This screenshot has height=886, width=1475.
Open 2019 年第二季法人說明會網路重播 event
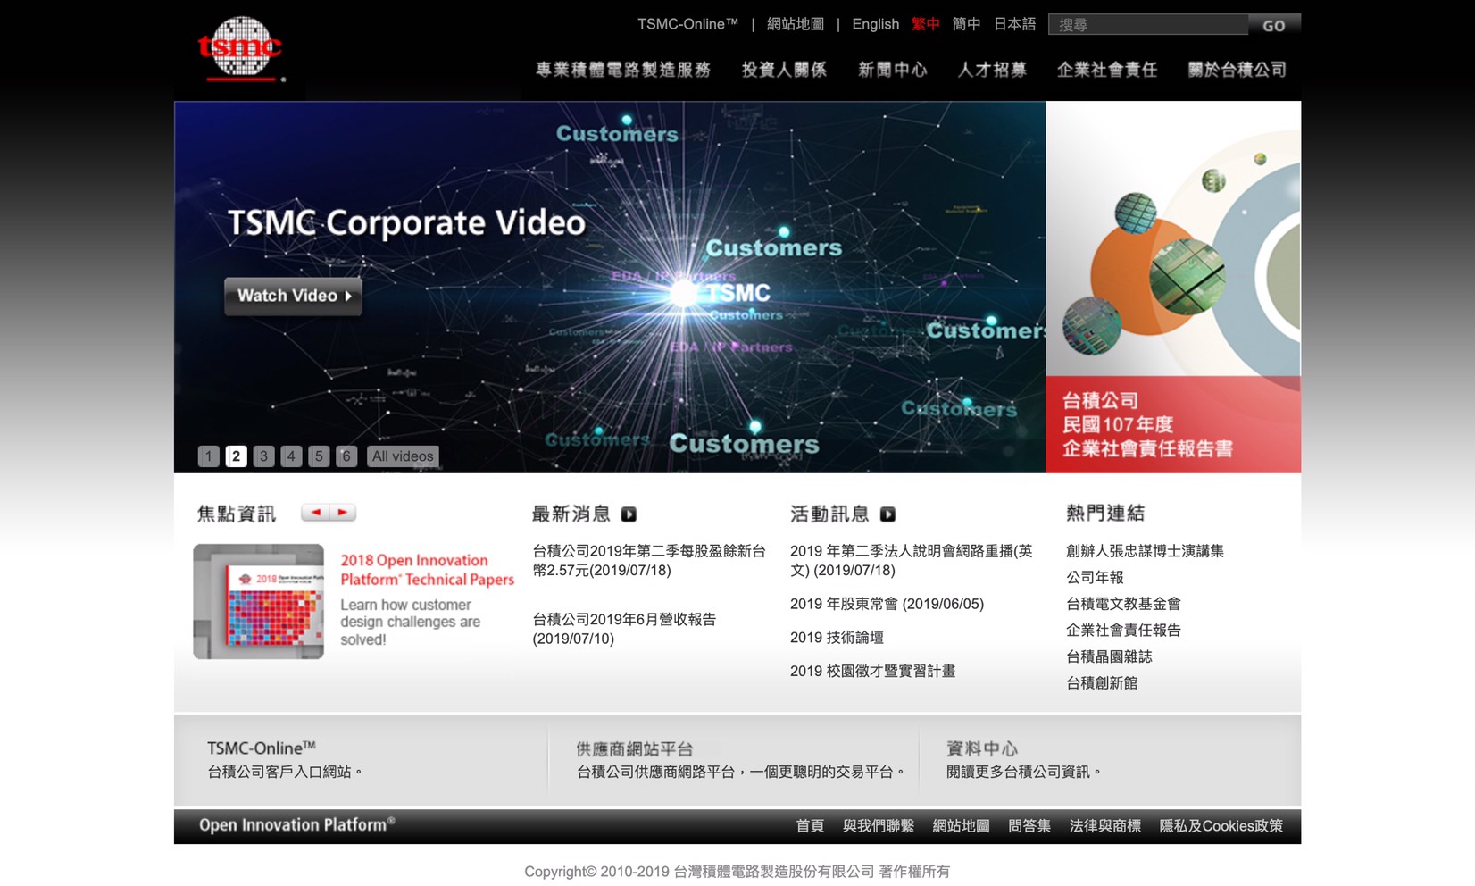911,561
